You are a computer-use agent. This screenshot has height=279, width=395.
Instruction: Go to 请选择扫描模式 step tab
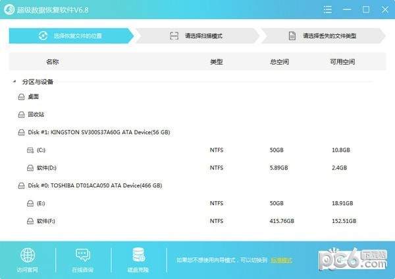coord(197,36)
